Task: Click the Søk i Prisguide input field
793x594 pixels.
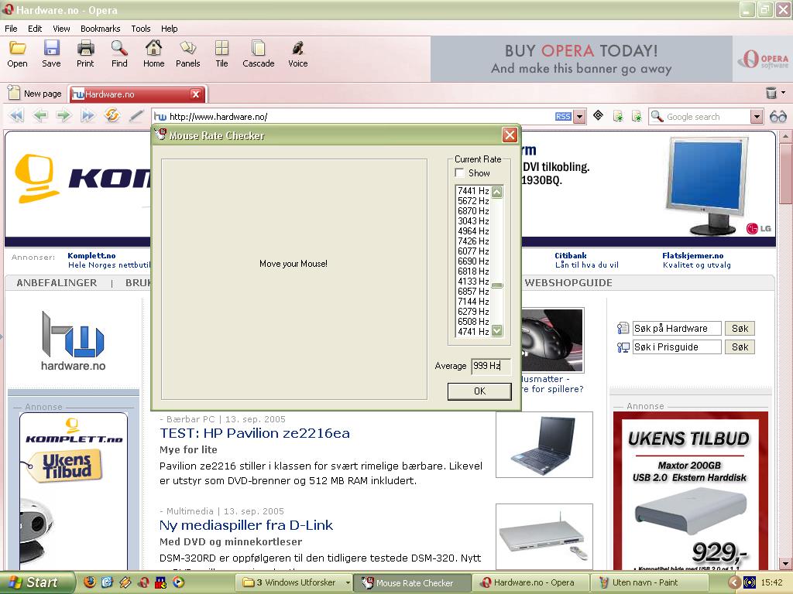Action: pos(677,347)
